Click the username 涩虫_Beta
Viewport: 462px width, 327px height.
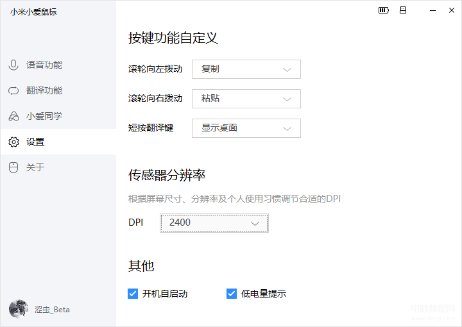(52, 310)
